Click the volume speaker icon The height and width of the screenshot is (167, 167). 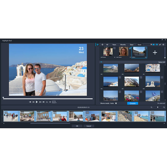(50, 102)
